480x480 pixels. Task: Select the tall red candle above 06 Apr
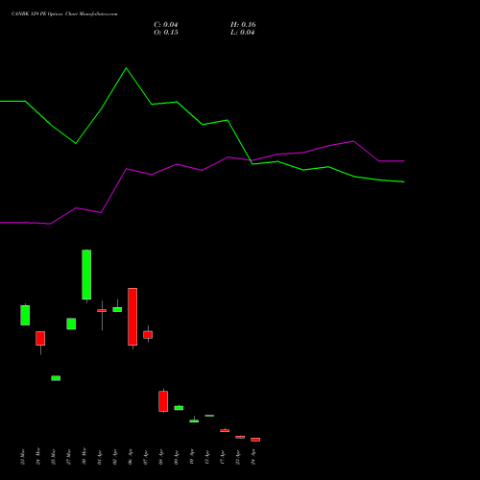tap(132, 317)
